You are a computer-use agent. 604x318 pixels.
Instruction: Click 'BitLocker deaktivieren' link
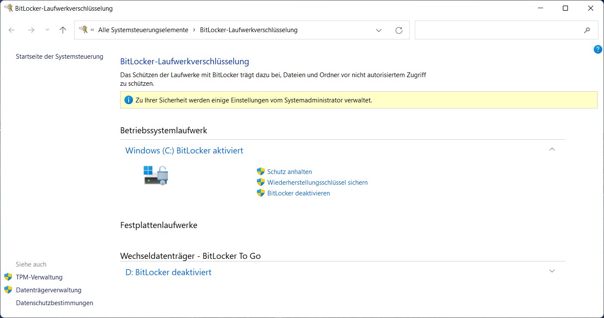[298, 193]
